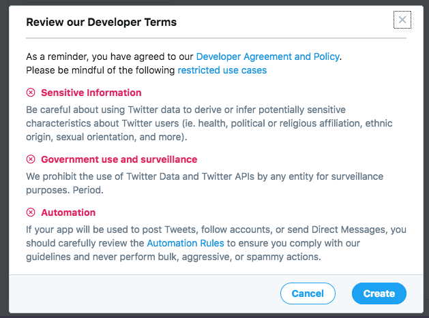The image size is (429, 318).
Task: Close the Developer Terms dialog with X
Action: point(402,20)
